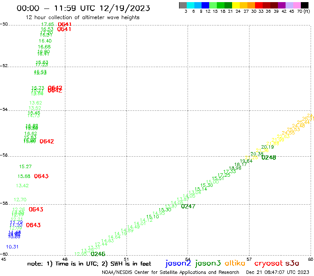Click the cryosat legend label
Image resolution: width=314 pixels, height=276 pixels.
[x=269, y=264]
